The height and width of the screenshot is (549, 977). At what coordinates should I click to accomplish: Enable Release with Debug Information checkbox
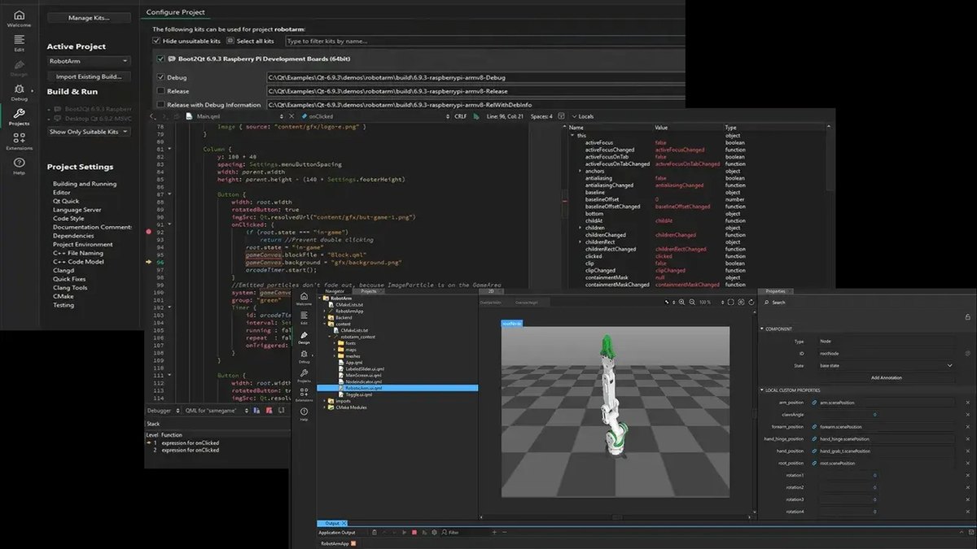coord(160,105)
